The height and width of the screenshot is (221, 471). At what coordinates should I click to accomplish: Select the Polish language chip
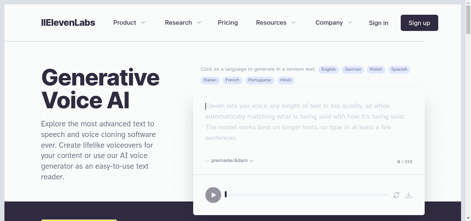tap(376, 70)
